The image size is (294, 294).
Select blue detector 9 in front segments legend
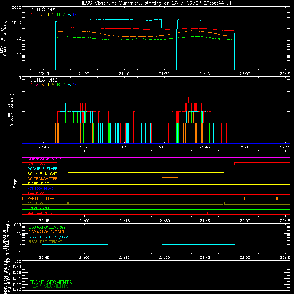click(75, 15)
